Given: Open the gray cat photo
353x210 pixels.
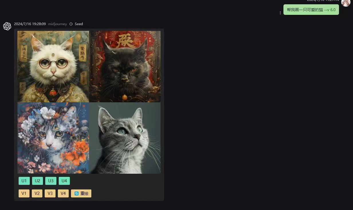Looking at the screenshot, I should click(x=125, y=138).
